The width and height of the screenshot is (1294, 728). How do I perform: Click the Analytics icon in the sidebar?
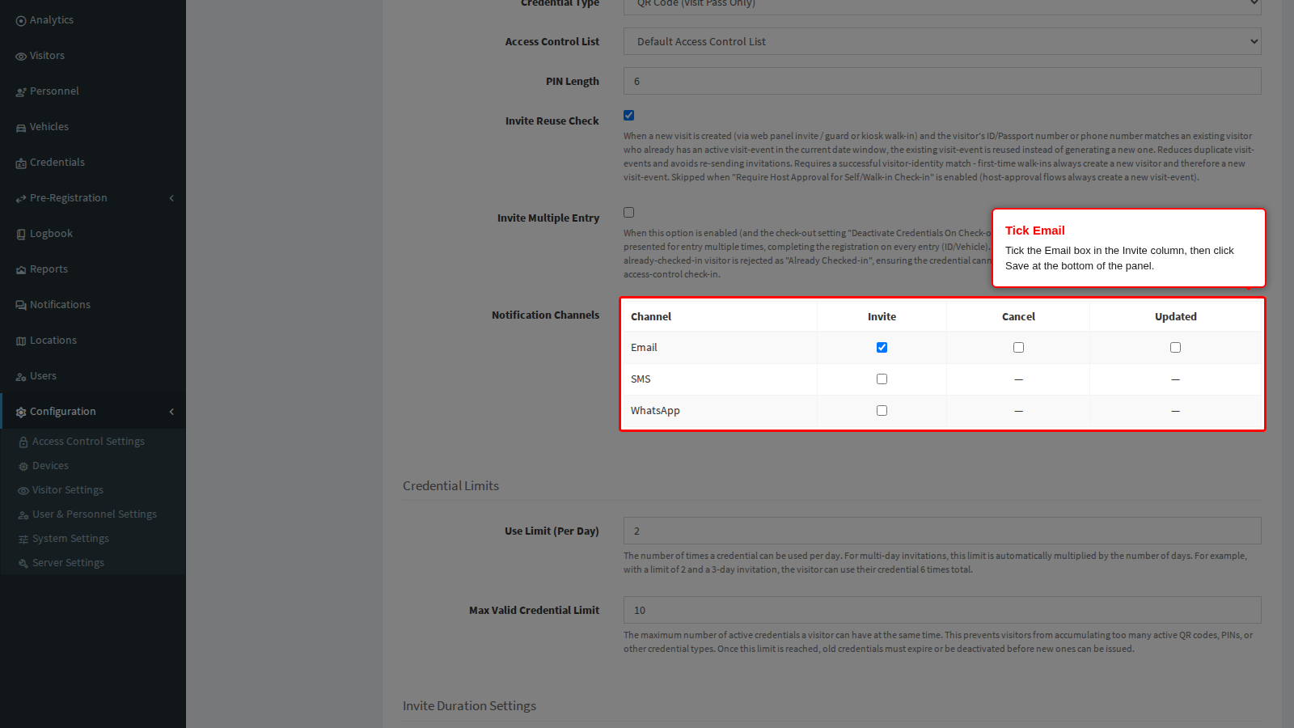[21, 21]
